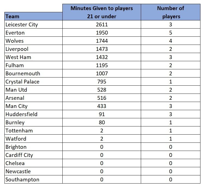Select the Fulham team name
Viewport: 204px width, 186px height.
[14, 65]
